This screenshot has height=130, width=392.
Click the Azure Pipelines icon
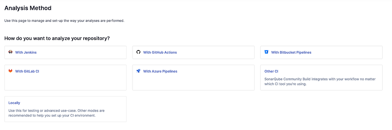[138, 71]
